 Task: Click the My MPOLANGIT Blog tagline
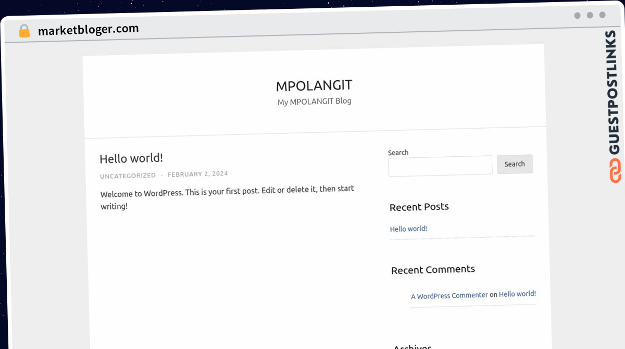click(314, 101)
